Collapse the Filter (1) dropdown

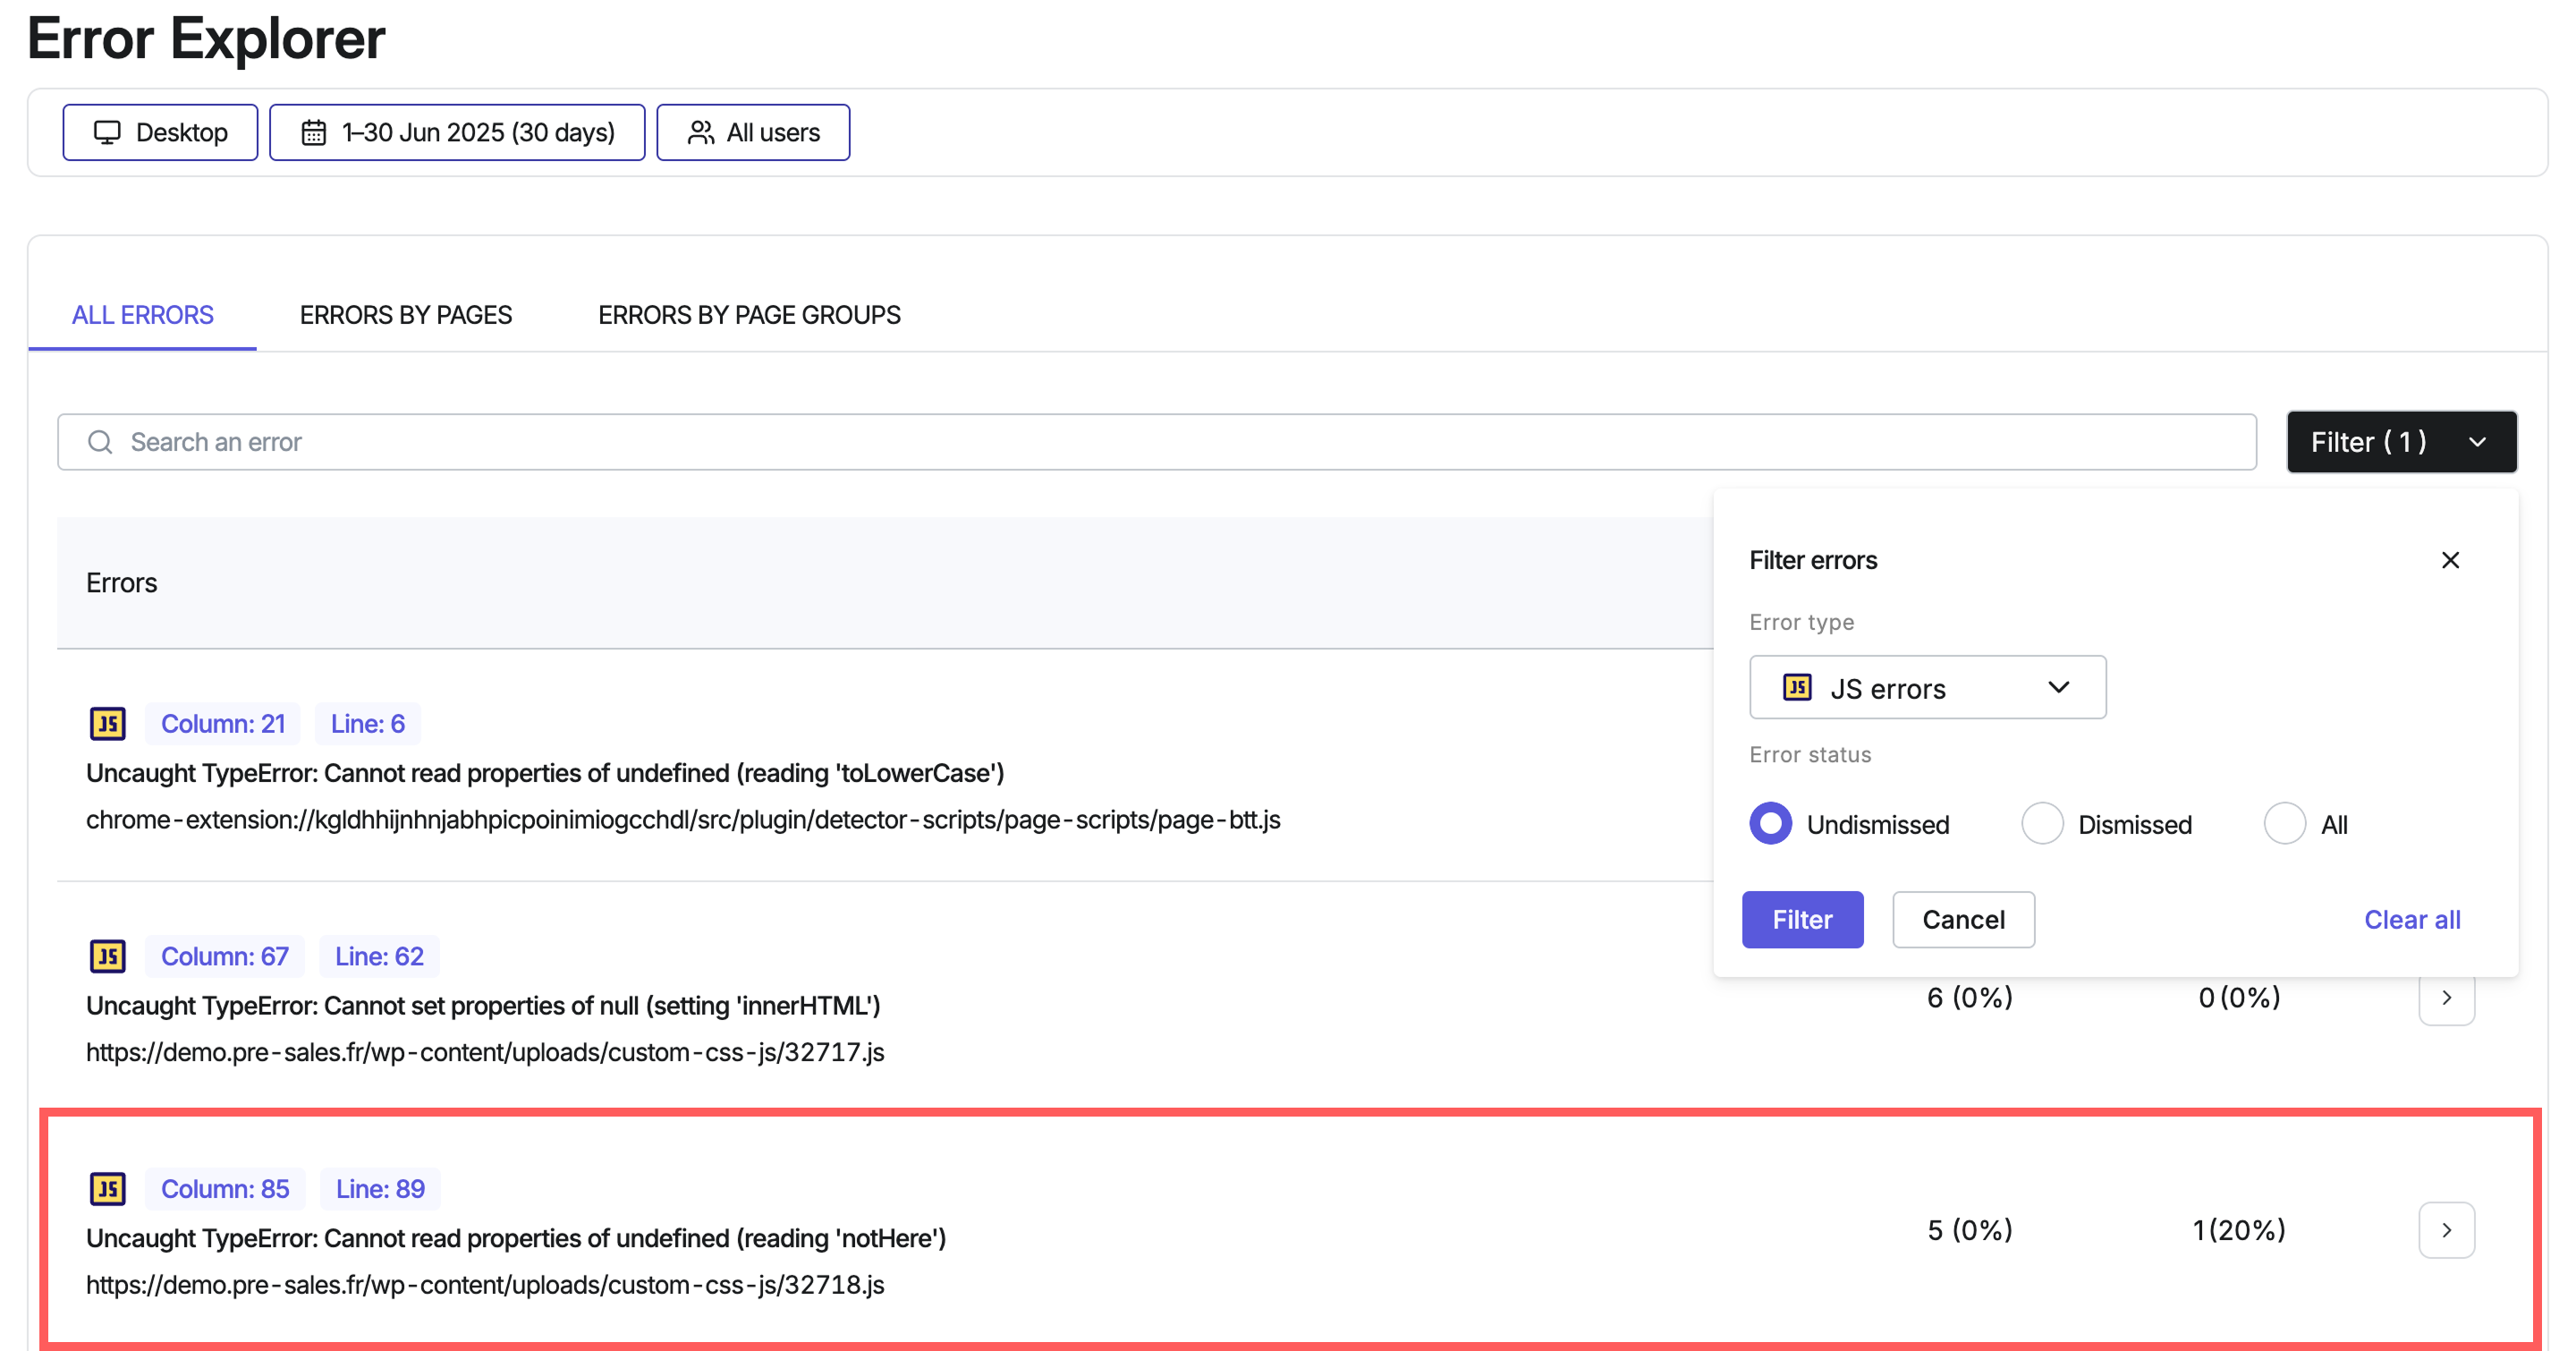tap(2400, 442)
